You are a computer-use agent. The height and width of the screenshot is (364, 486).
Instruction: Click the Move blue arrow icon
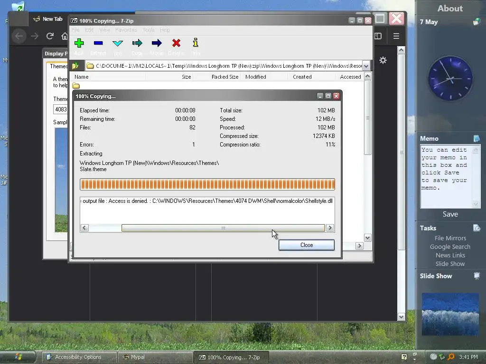[x=157, y=43]
